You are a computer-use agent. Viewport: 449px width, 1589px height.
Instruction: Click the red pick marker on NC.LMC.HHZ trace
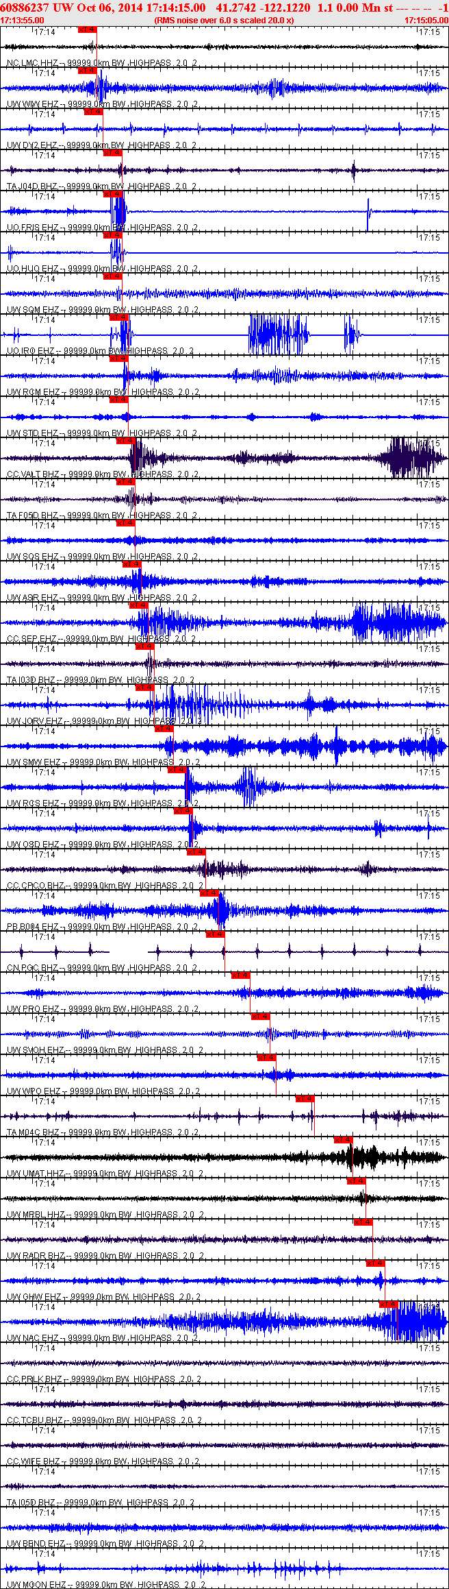(88, 29)
